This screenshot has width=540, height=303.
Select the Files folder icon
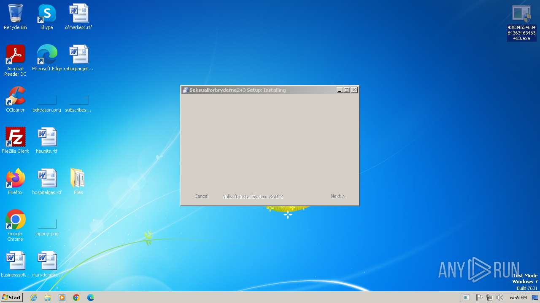coord(78,182)
